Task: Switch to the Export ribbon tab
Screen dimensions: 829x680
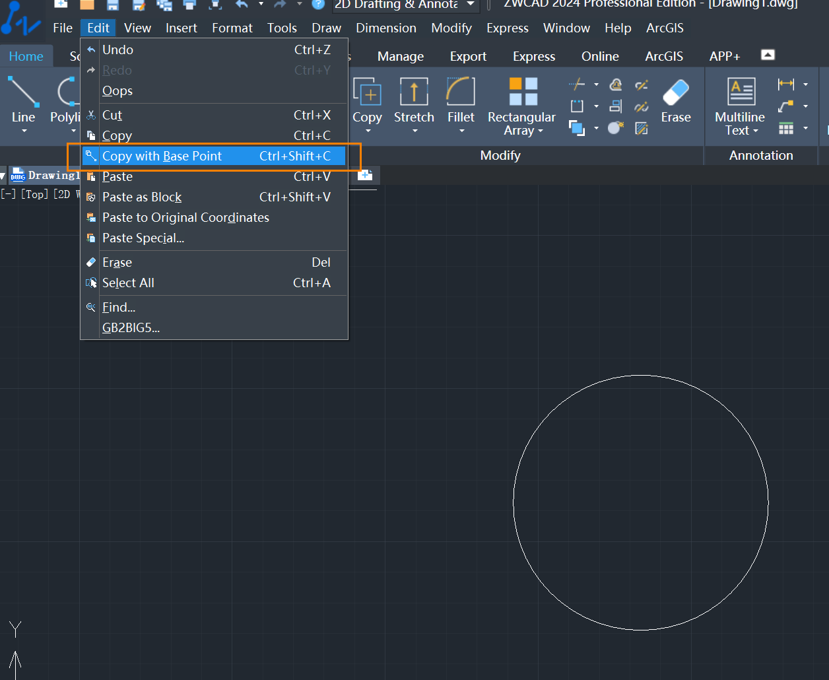Action: coord(469,56)
